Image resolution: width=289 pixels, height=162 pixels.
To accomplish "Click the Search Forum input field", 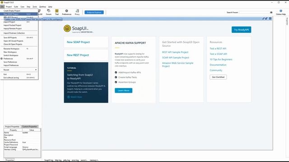I will point(254,12).
